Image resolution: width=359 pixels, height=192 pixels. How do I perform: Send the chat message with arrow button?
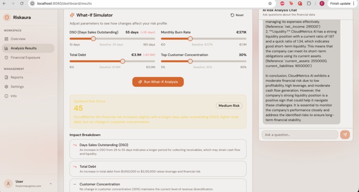[x=345, y=135]
